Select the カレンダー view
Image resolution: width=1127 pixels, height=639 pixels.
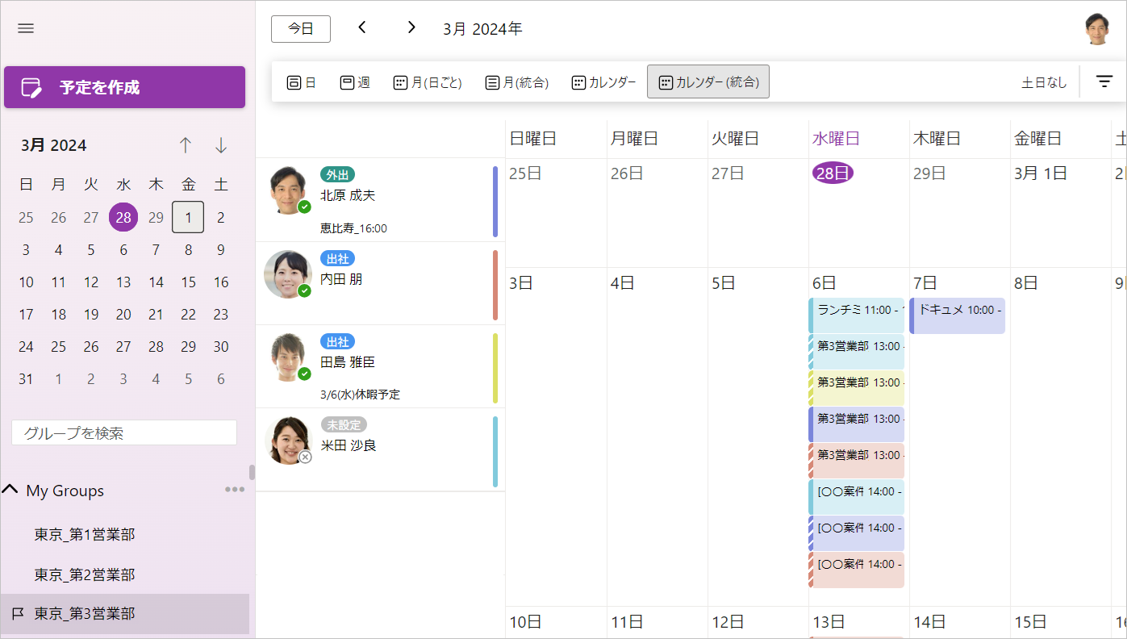[603, 81]
